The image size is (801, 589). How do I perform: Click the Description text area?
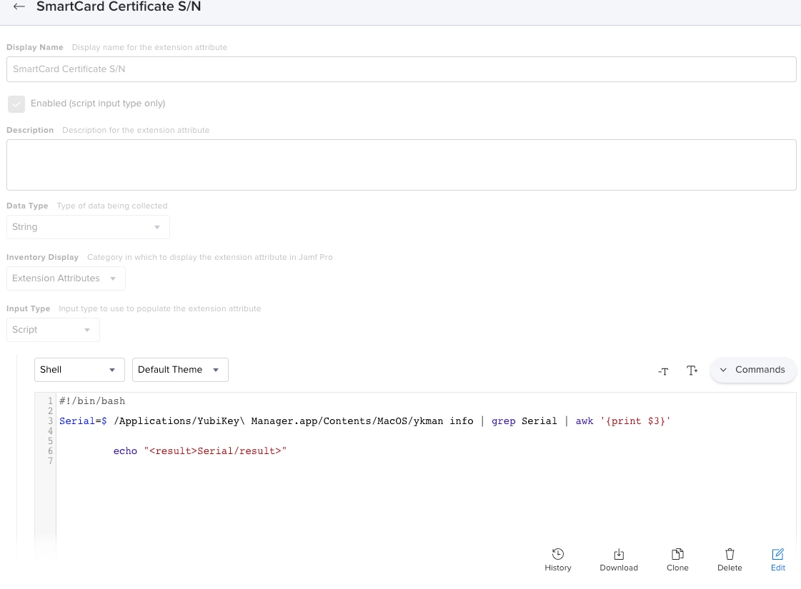pos(401,165)
